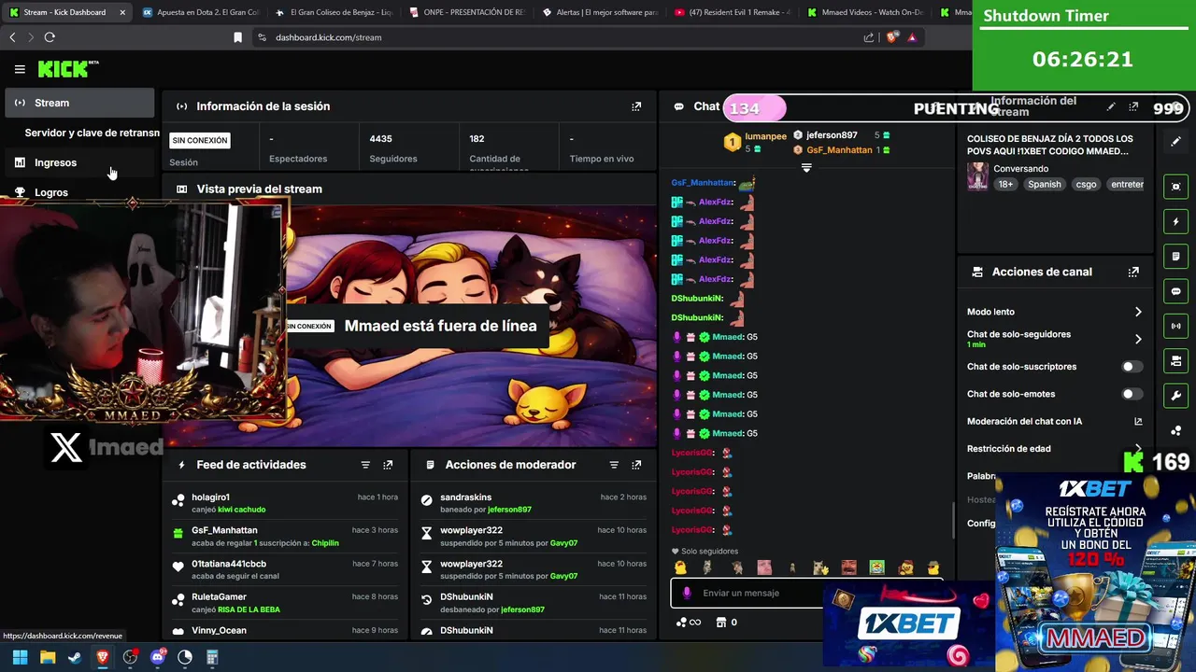The image size is (1196, 672).
Task: Click the csgo tag in stream info
Action: [1086, 185]
